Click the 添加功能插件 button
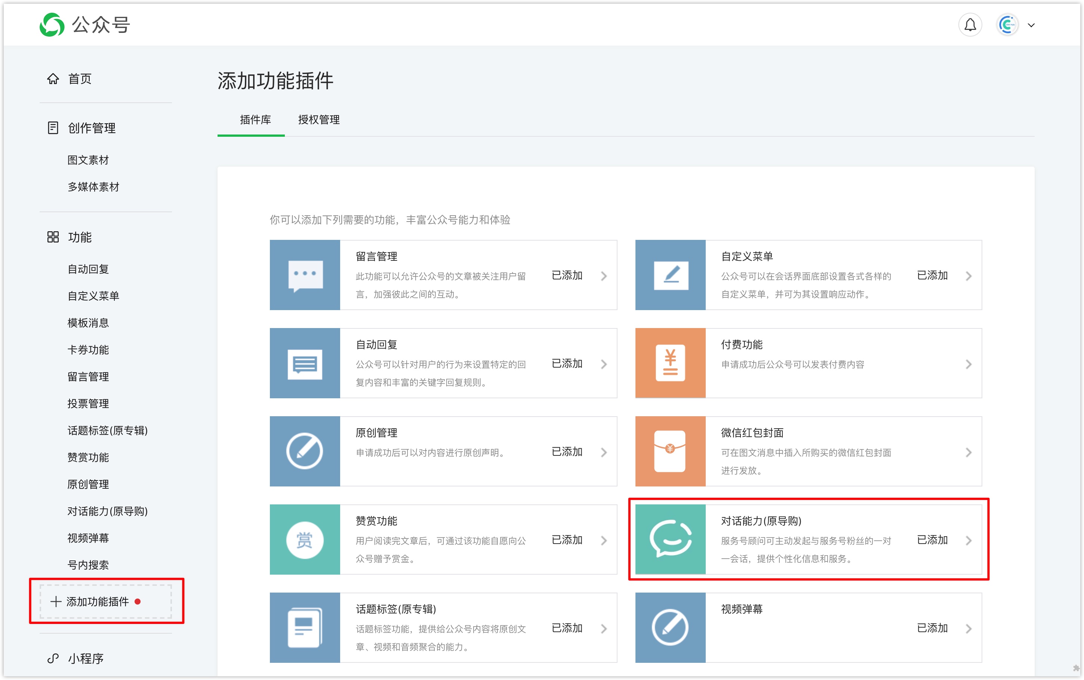The image size is (1084, 680). (x=106, y=601)
